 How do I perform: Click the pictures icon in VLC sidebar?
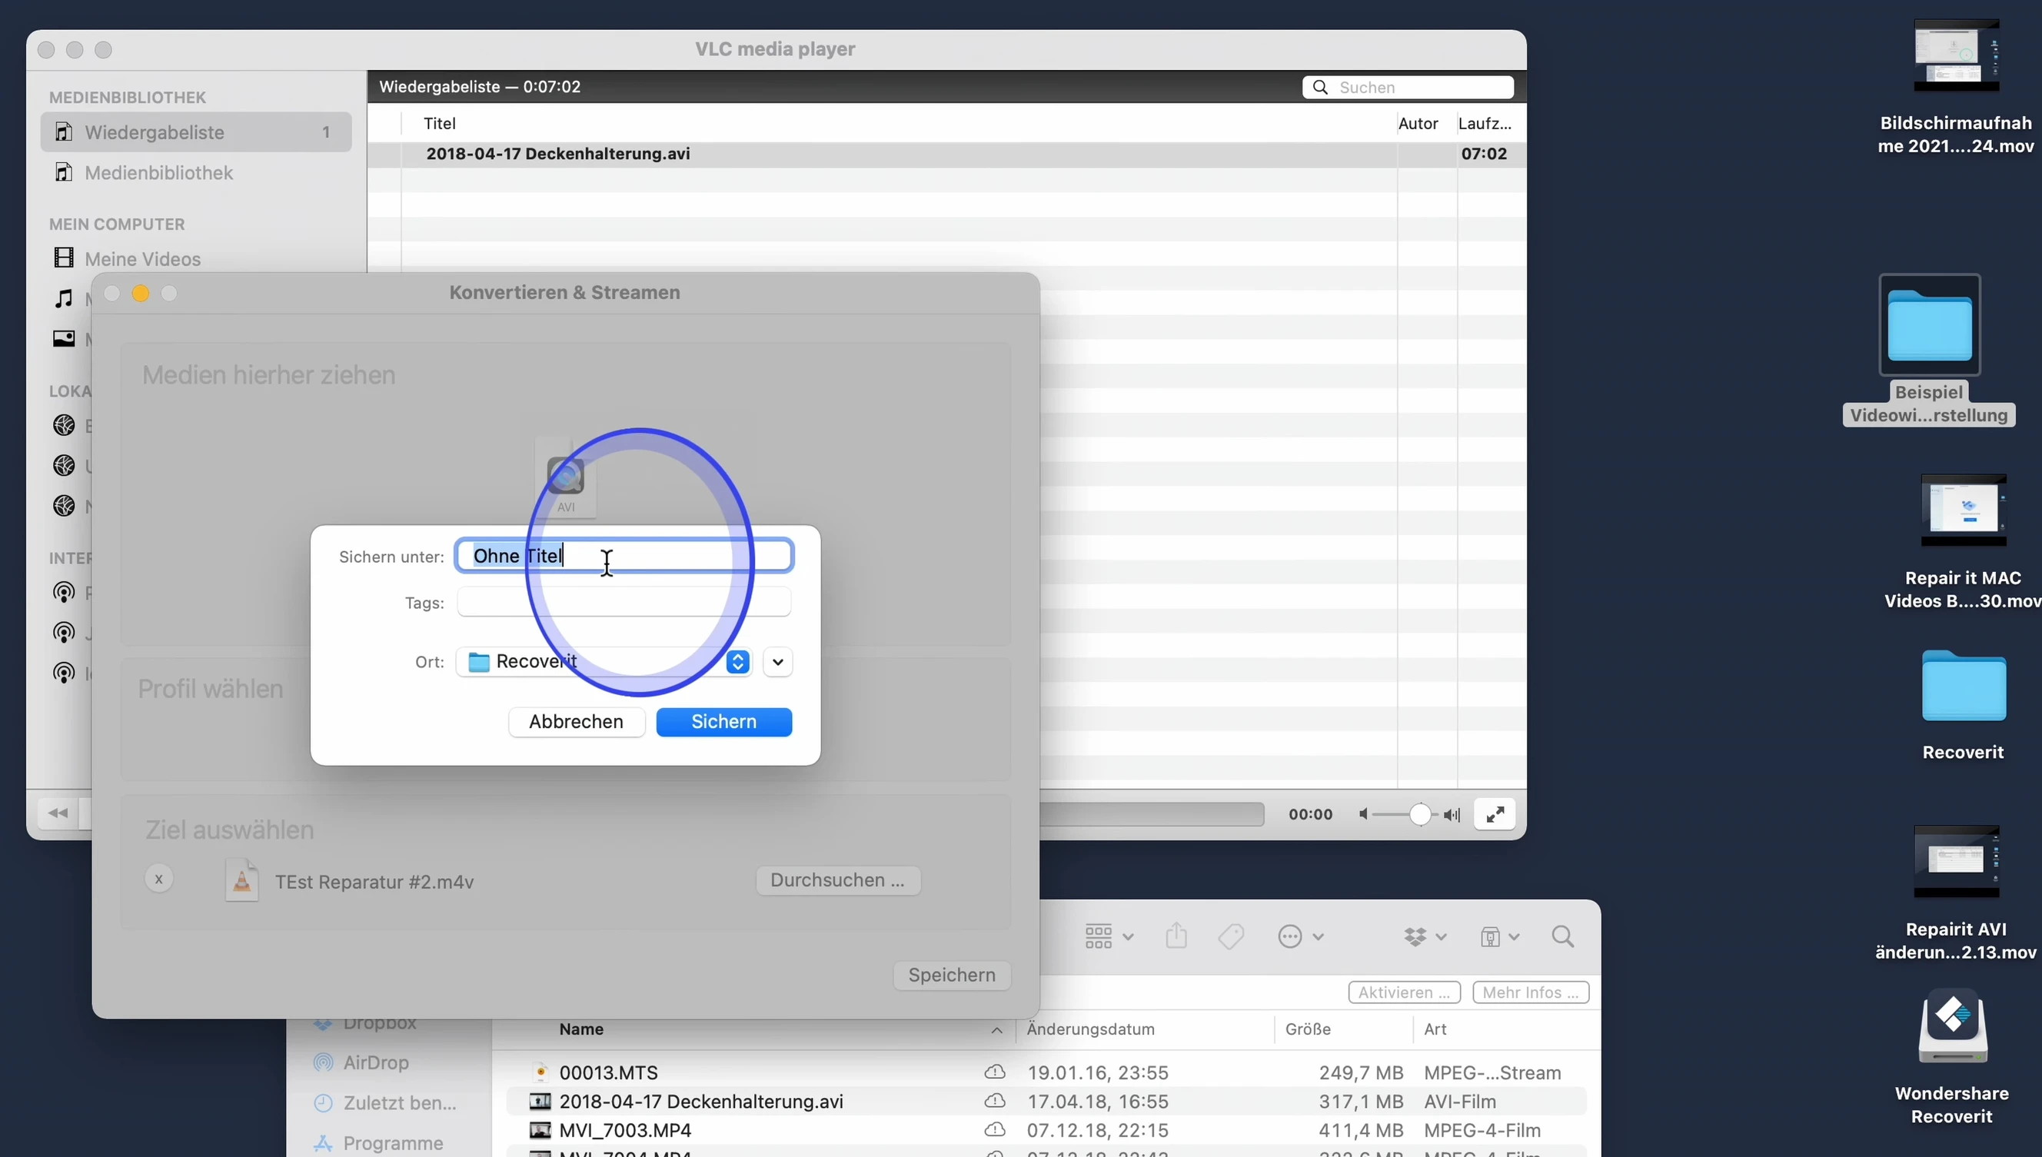tap(64, 338)
